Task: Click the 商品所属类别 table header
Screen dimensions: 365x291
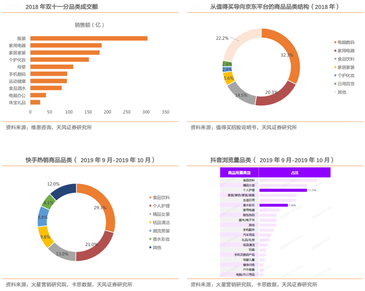Action: click(239, 173)
